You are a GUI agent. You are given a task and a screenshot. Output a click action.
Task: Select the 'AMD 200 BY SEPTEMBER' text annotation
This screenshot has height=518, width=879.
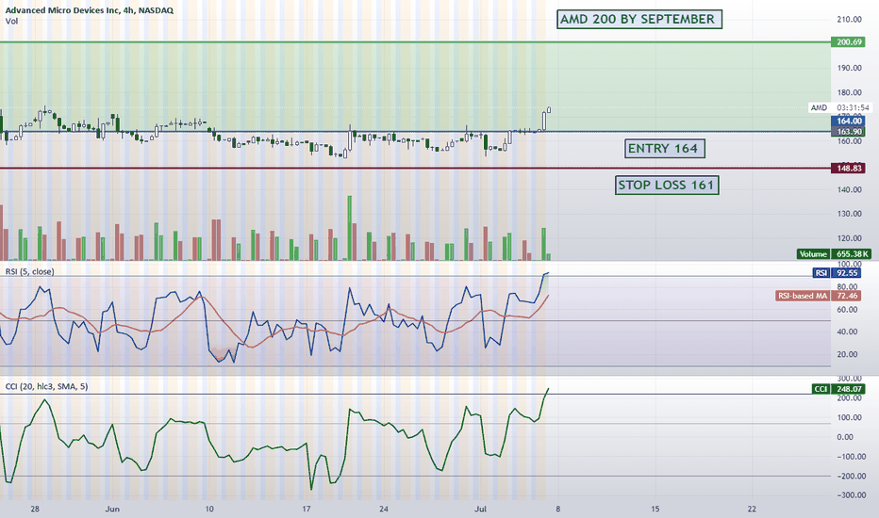tap(639, 19)
